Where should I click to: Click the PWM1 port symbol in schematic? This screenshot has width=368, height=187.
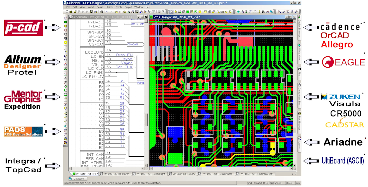(x=140, y=83)
